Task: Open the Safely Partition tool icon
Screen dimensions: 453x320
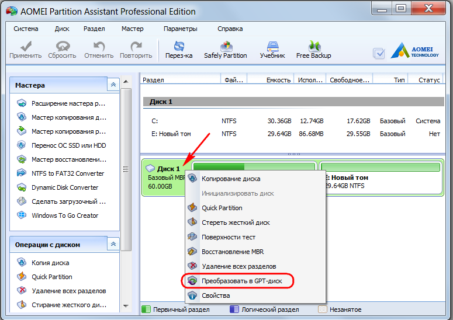Action: (x=226, y=46)
